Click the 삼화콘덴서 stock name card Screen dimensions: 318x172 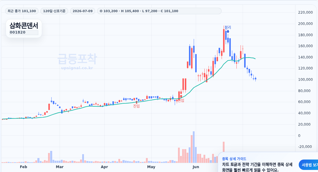[x=24, y=29]
